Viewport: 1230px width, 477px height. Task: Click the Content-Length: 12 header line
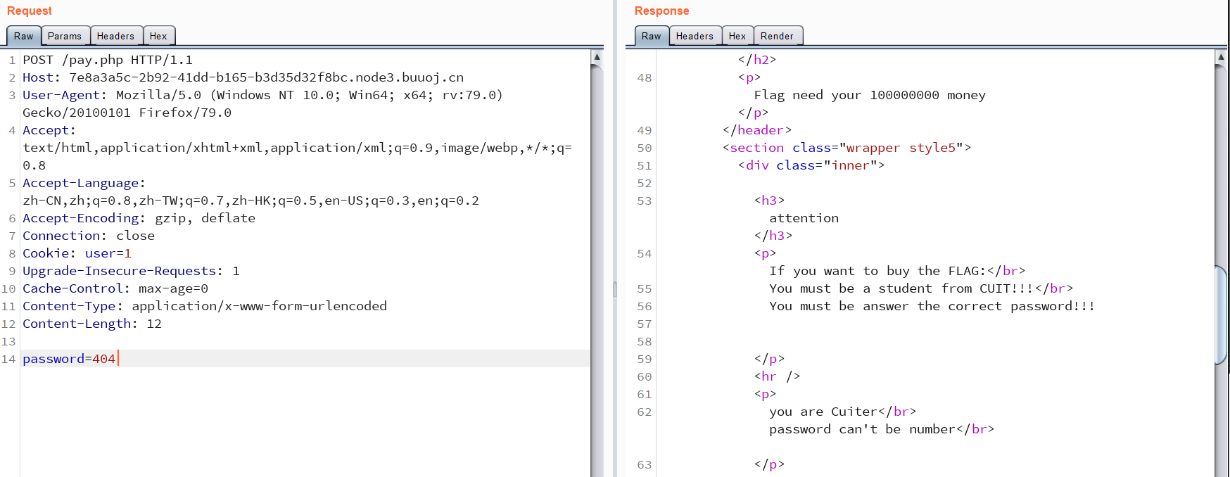point(91,324)
